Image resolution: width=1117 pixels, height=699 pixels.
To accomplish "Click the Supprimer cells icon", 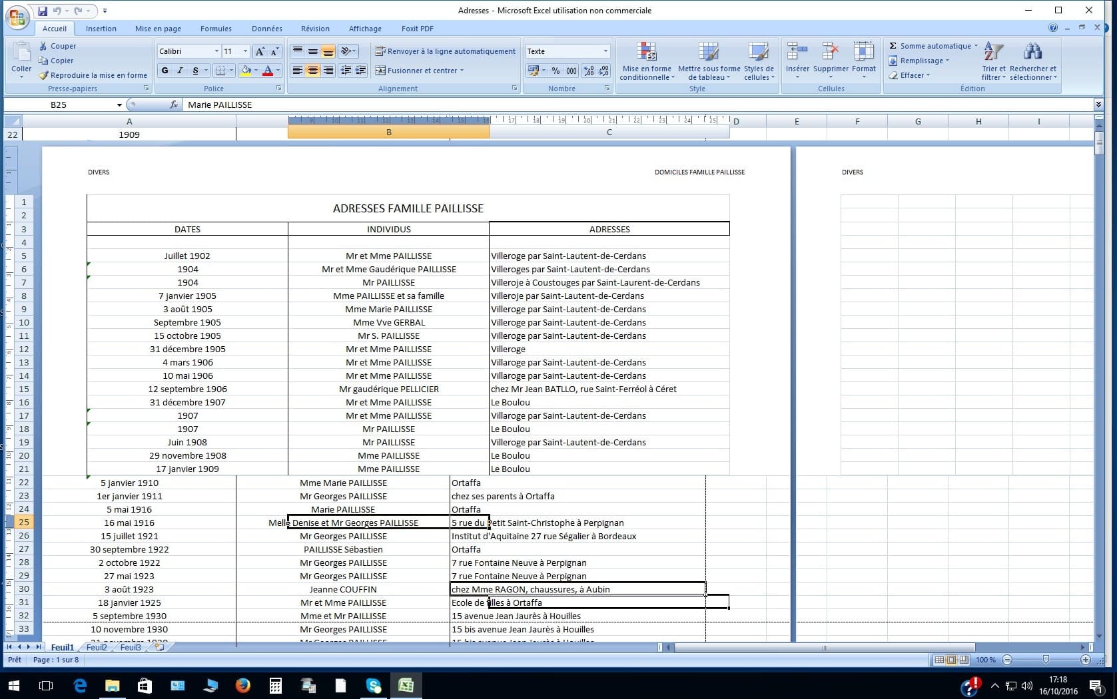I will click(x=830, y=52).
